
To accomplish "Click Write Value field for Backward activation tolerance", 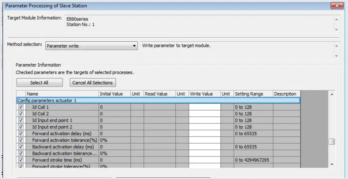I will [204, 153].
